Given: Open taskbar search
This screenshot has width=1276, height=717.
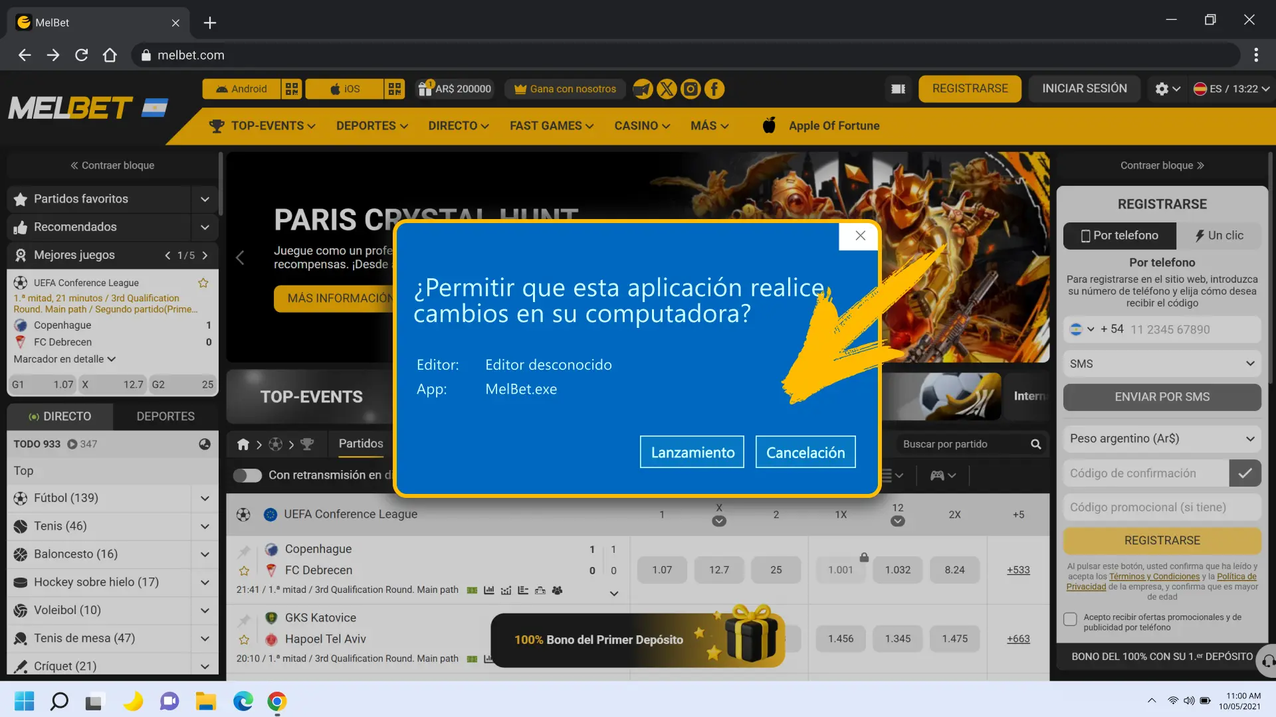Looking at the screenshot, I should point(59,701).
